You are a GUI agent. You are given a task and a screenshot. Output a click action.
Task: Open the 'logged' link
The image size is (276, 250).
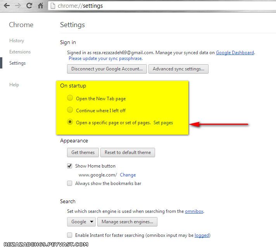(202, 235)
